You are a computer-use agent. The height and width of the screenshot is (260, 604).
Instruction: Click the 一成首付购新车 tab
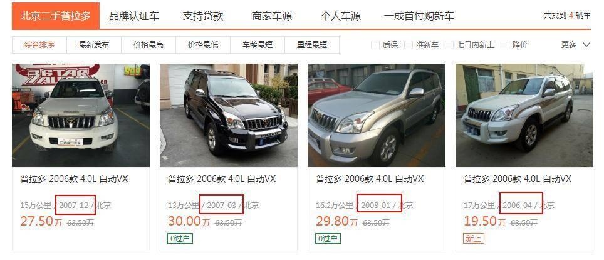tap(419, 16)
